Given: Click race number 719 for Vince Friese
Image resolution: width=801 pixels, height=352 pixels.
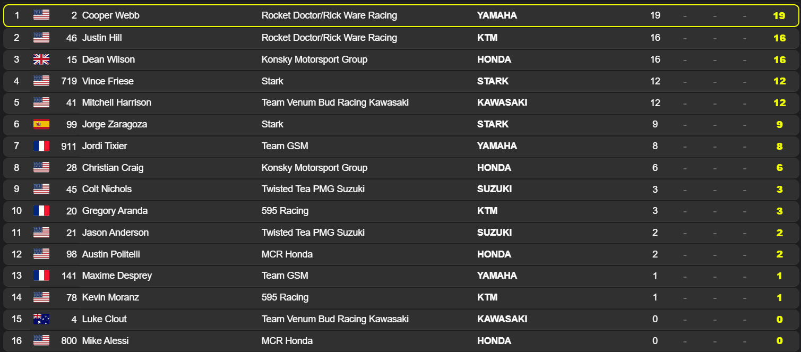Looking at the screenshot, I should (69, 81).
